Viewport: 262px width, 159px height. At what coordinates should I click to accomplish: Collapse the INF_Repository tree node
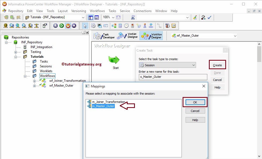pos(6,42)
